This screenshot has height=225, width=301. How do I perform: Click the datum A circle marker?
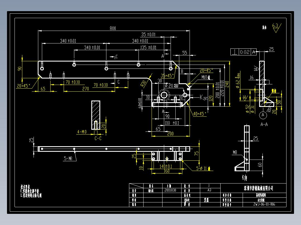pyautogui.click(x=263, y=115)
